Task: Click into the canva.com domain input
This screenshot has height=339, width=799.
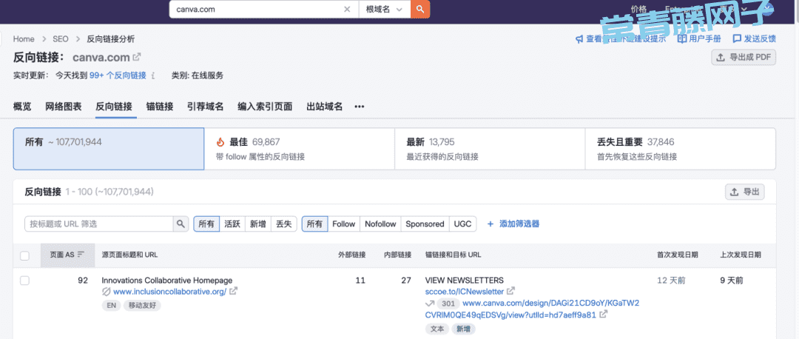Action: 257,9
